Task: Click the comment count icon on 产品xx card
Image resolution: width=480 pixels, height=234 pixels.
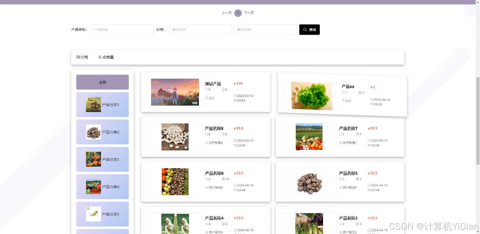Action: [360, 93]
